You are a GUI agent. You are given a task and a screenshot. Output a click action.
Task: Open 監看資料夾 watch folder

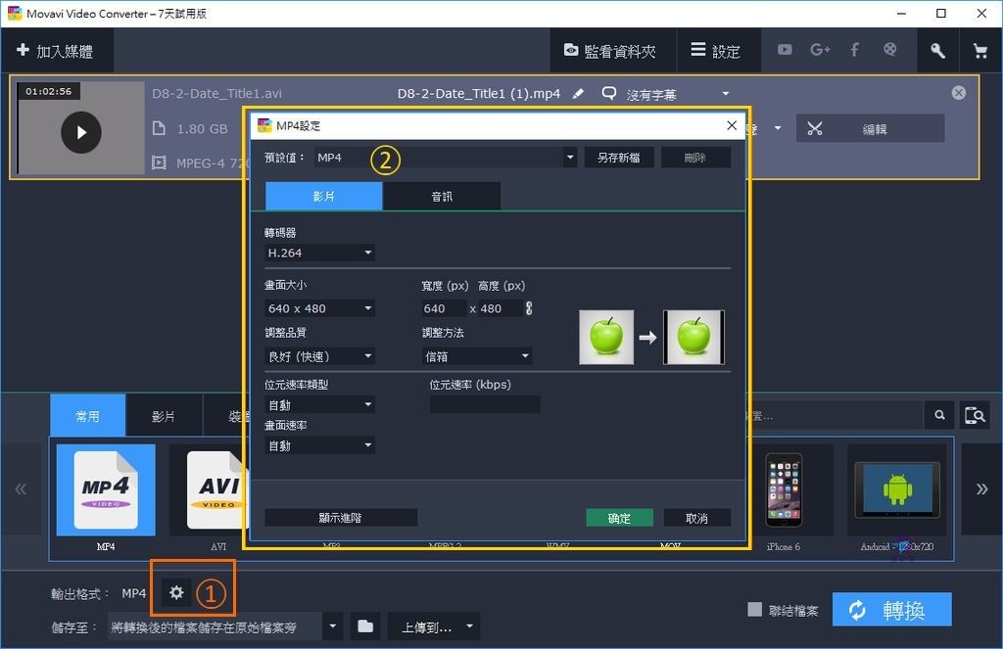(x=610, y=51)
